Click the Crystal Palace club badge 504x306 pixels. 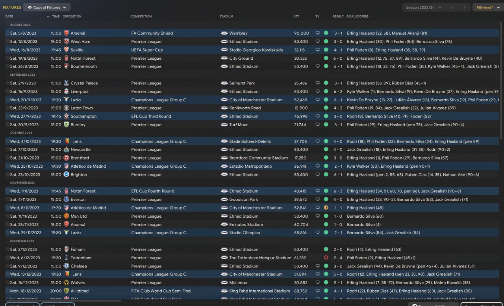tap(66, 83)
